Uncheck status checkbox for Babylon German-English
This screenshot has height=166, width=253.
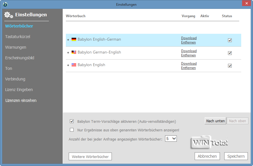pos(230,53)
